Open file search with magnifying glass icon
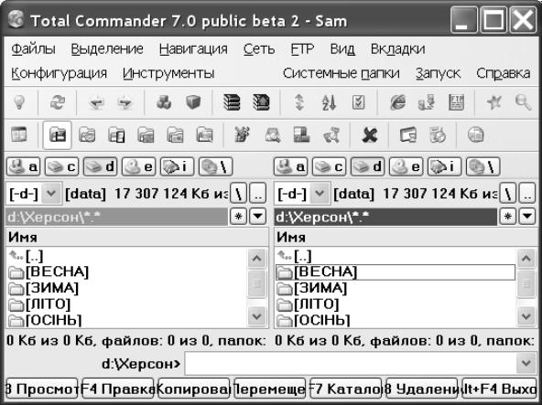542x405 pixels. [x=524, y=102]
